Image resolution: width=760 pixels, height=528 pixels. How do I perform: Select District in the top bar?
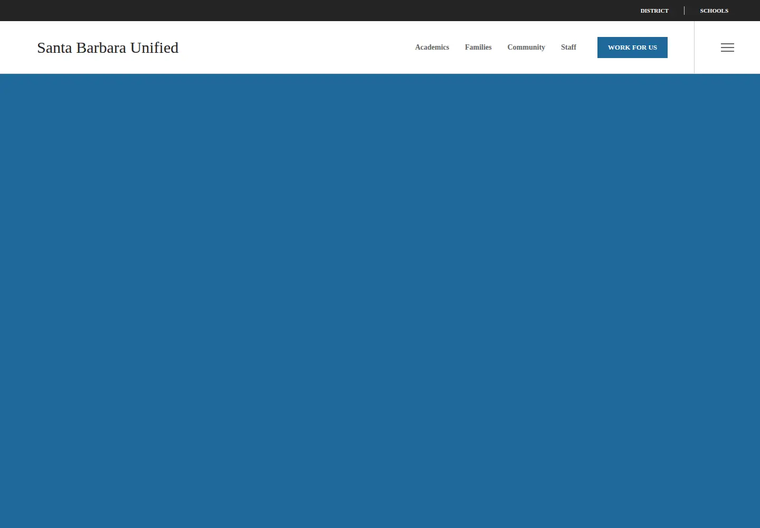click(654, 11)
